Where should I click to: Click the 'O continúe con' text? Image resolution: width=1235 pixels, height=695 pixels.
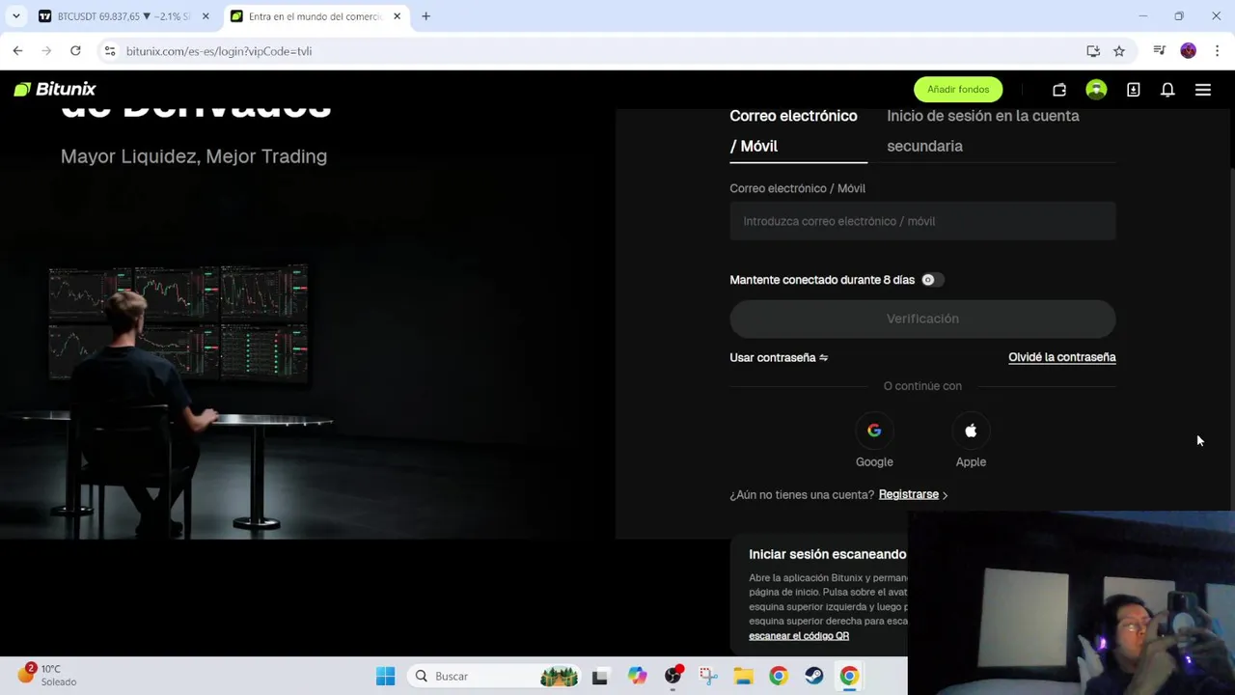click(922, 386)
